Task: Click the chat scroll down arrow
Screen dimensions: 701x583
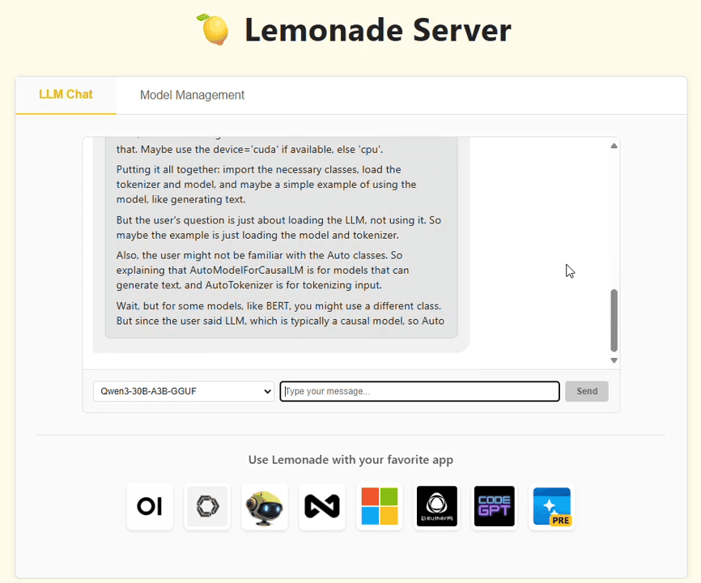Action: [614, 360]
